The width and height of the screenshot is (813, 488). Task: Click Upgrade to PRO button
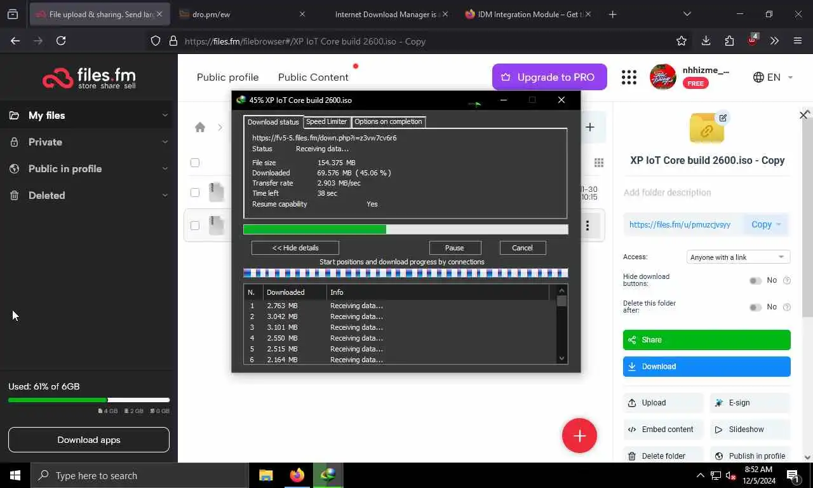(x=549, y=77)
